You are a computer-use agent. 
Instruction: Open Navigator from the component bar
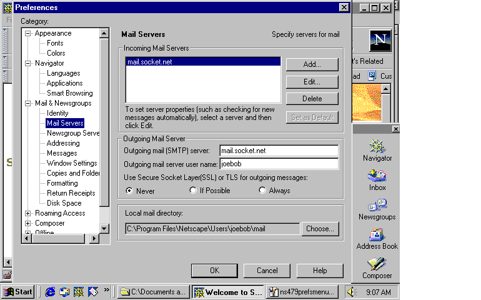[377, 151]
